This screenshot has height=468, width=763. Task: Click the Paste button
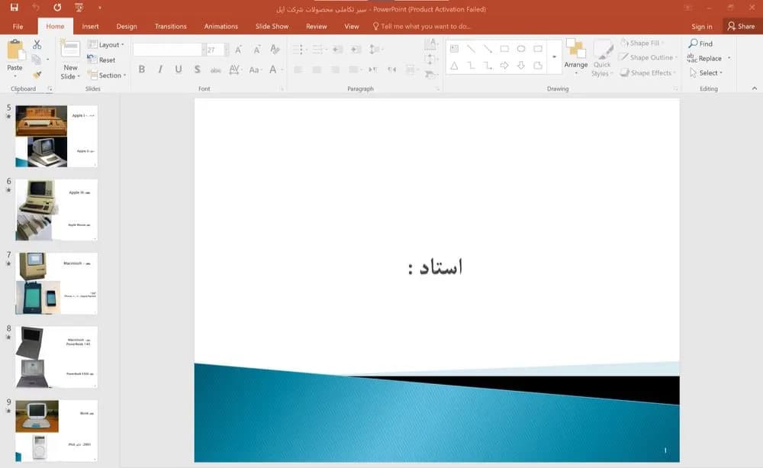14,57
